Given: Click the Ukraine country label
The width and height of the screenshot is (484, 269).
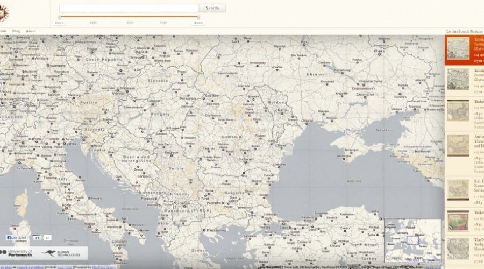Looking at the screenshot, I should click(316, 74).
